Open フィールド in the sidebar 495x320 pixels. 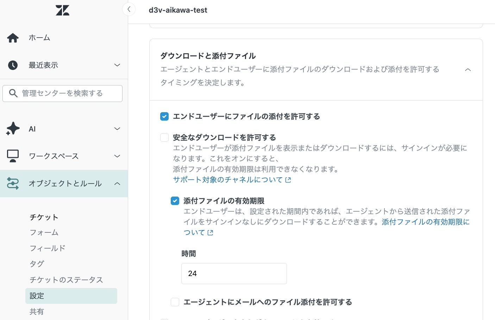click(48, 248)
